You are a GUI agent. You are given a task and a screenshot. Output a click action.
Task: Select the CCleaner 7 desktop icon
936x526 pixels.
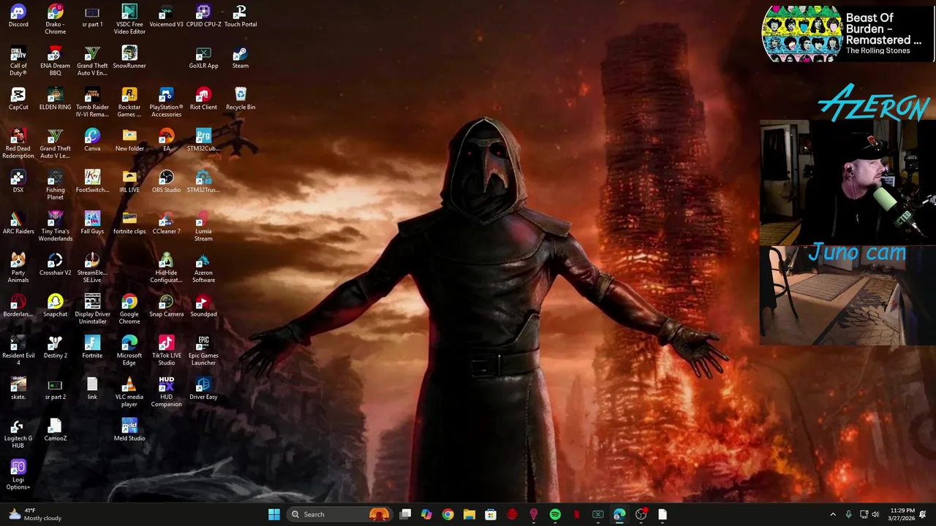coord(166,224)
